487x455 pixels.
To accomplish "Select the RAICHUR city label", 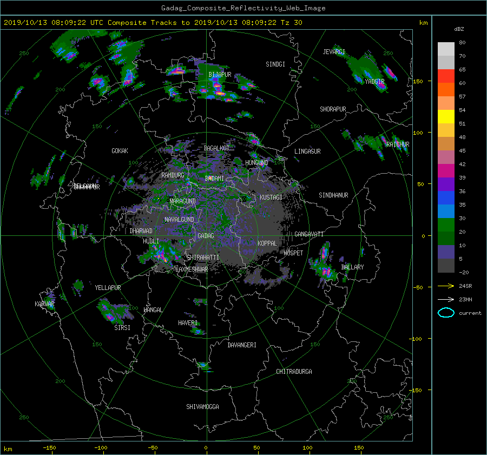I will coord(398,144).
